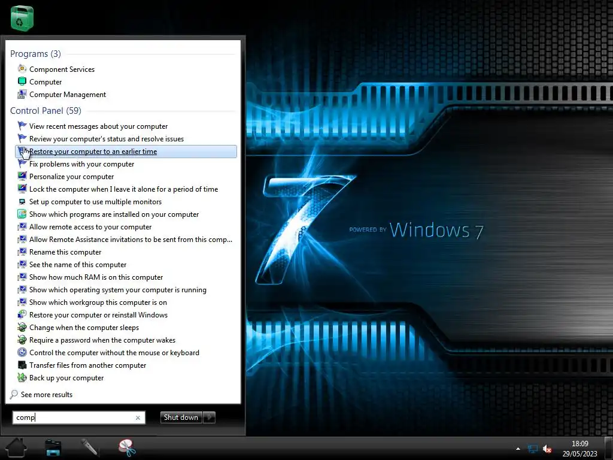Click Ease of Access icon beside Control the computer
The image size is (613, 460).
(x=22, y=352)
